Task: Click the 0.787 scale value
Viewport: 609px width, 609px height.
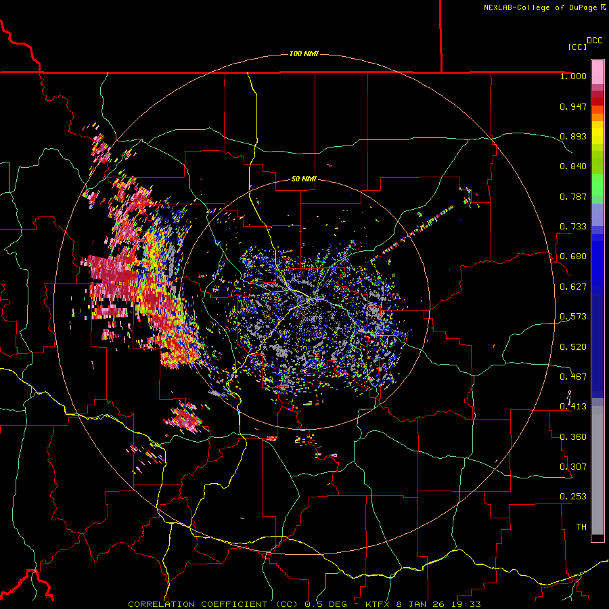Action: 573,196
